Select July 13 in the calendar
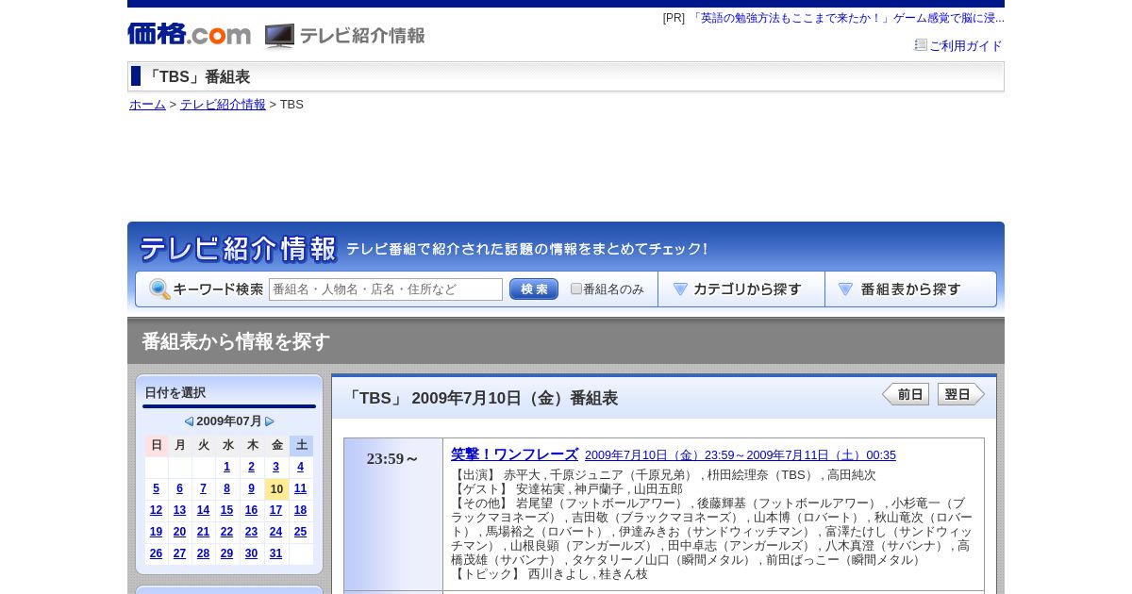1132x594 pixels. click(x=180, y=510)
